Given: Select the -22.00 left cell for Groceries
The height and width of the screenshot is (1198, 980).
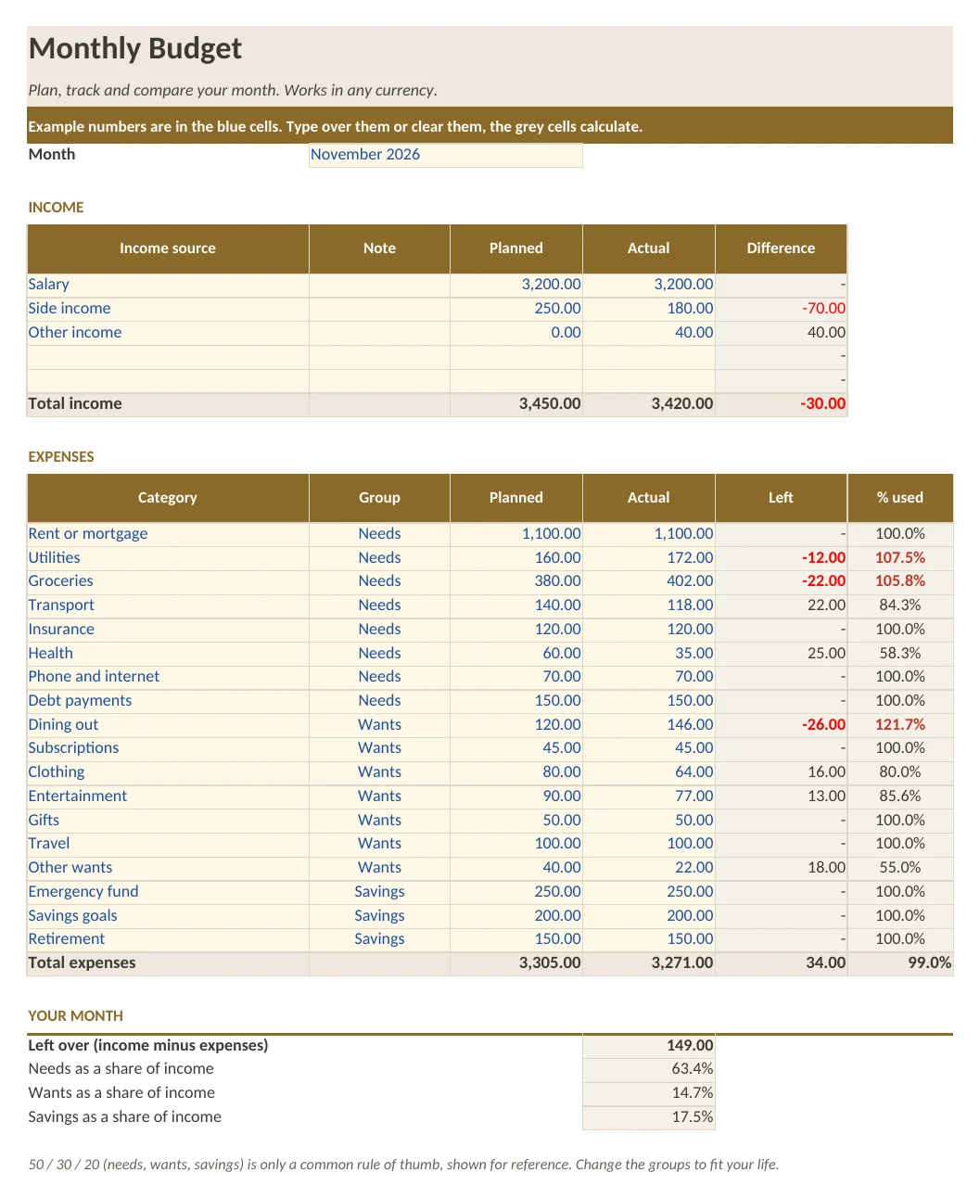Looking at the screenshot, I should pyautogui.click(x=782, y=581).
